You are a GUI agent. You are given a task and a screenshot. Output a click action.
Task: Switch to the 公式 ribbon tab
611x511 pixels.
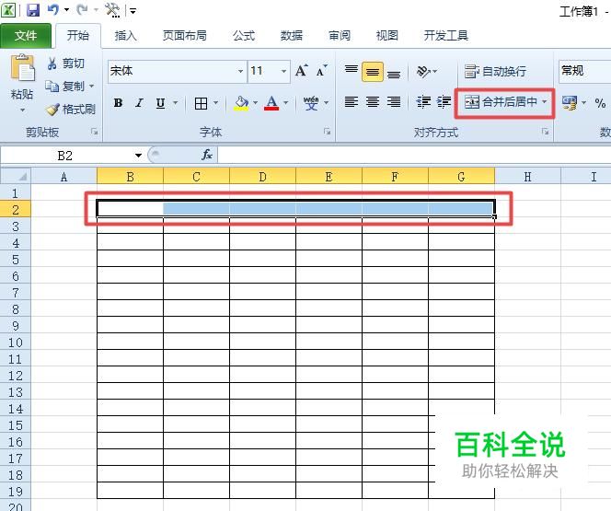[x=244, y=36]
